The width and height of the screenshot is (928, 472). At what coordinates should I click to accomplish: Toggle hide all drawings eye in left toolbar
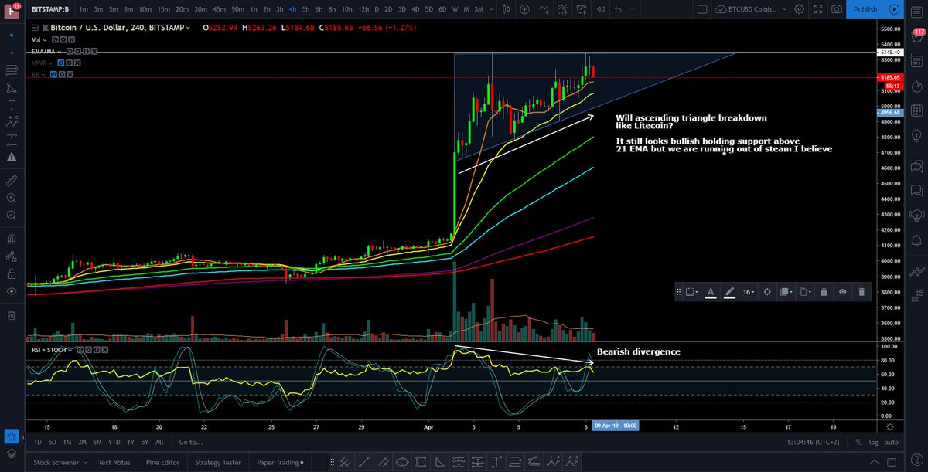(x=11, y=292)
